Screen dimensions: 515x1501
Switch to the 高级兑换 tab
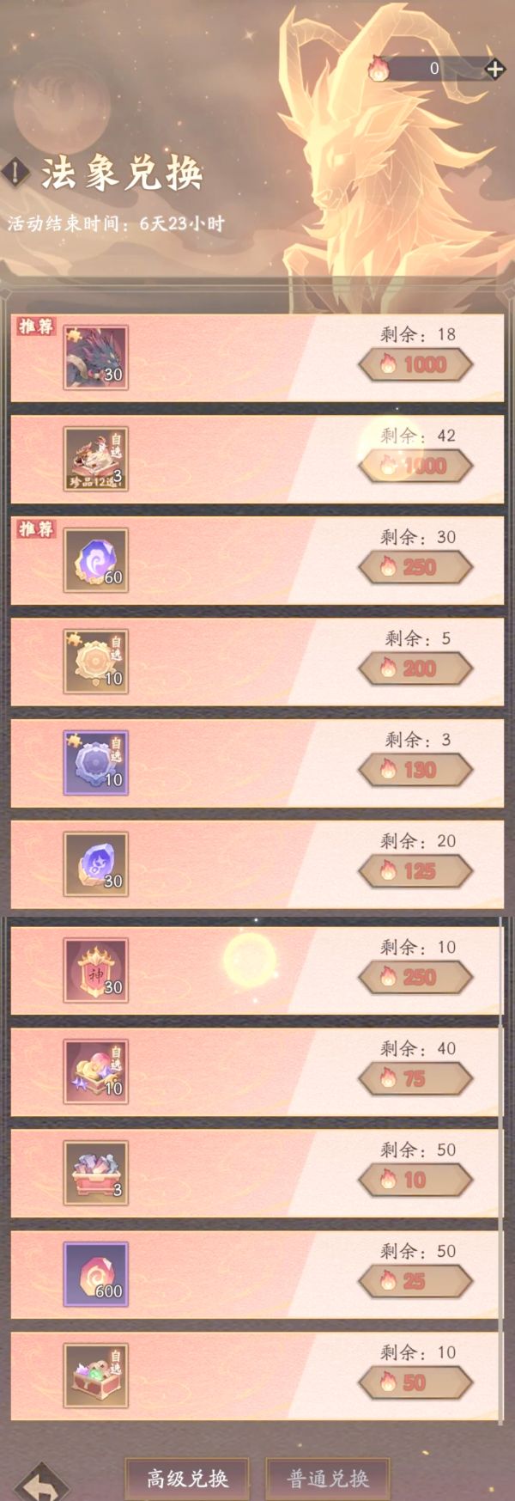(187, 1478)
